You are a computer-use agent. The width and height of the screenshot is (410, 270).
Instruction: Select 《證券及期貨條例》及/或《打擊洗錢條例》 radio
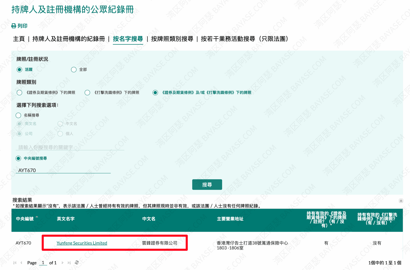click(x=155, y=93)
